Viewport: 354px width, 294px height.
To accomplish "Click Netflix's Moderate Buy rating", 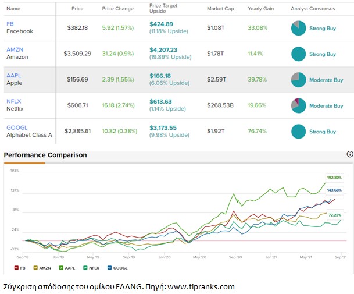I will 326,105.
